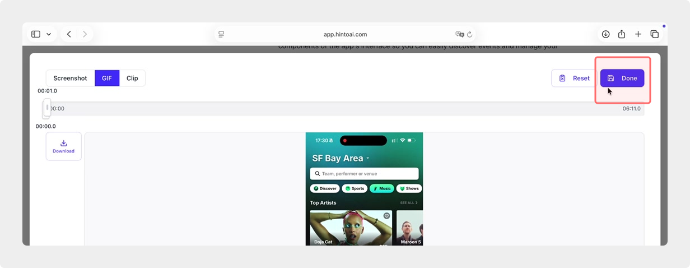
Task: Expand the sidebar options dropdown arrow
Action: [x=49, y=34]
